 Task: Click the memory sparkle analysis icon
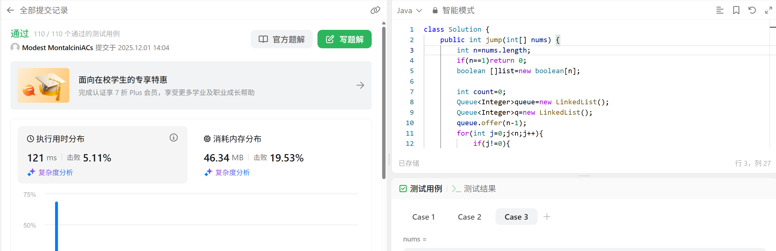(x=208, y=173)
